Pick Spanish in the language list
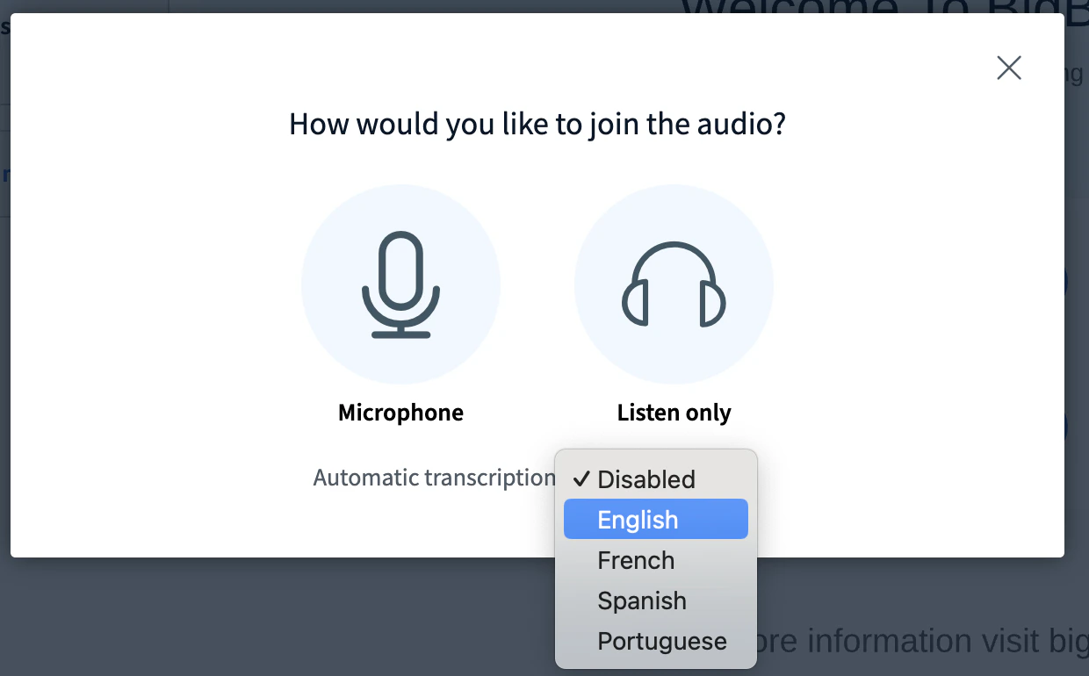The image size is (1089, 676). (x=642, y=600)
